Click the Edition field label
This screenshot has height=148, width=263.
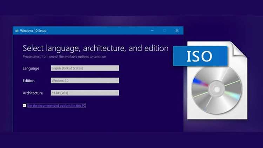[28, 81]
